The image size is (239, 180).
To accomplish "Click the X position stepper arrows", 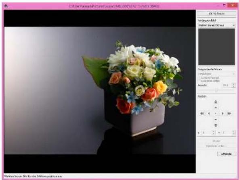I will pyautogui.click(x=214, y=133).
